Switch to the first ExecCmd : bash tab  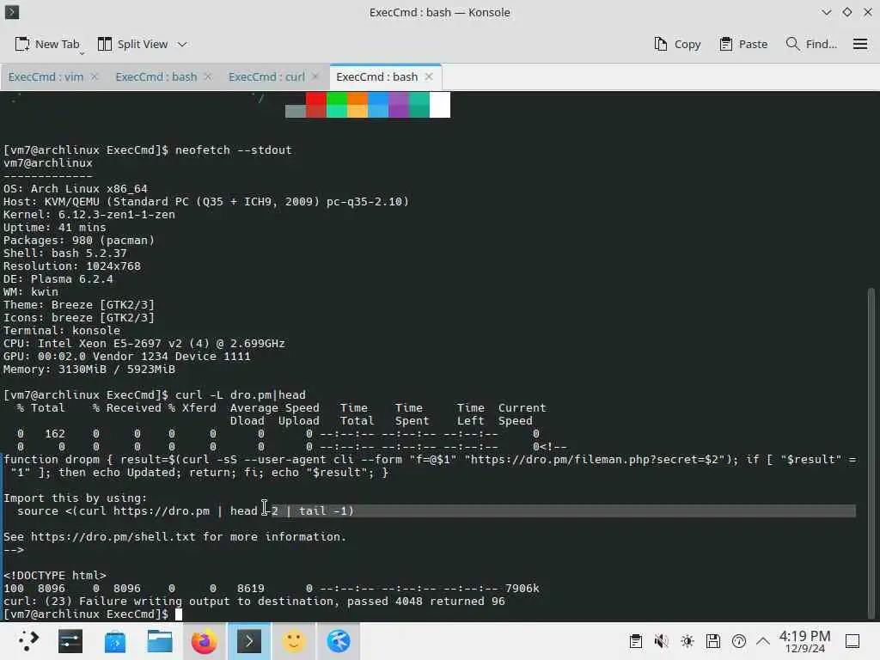tap(156, 76)
